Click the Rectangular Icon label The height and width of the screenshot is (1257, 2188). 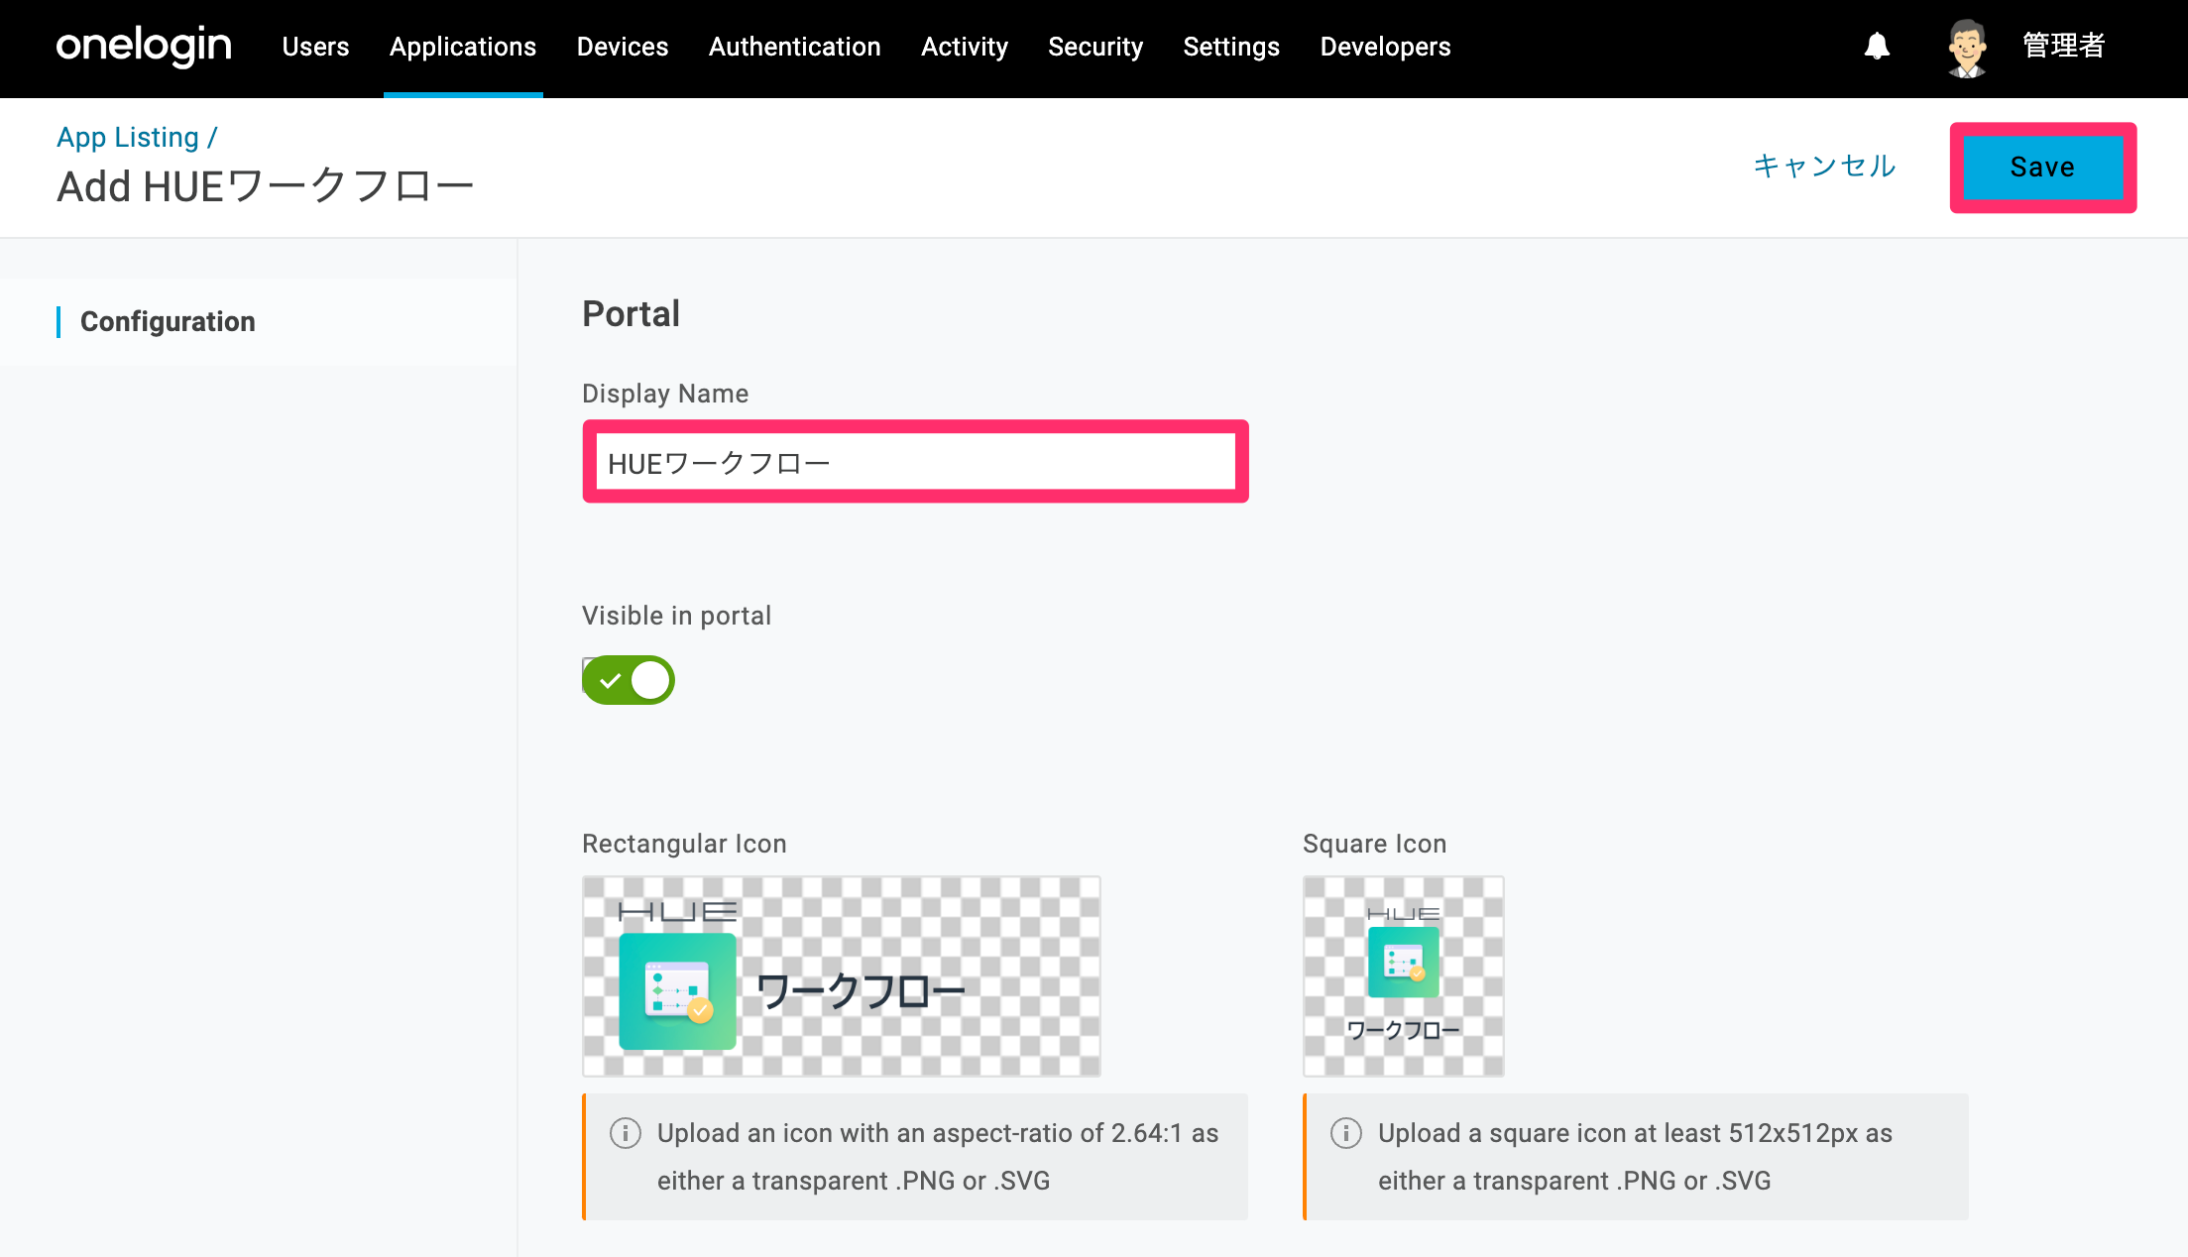(684, 844)
